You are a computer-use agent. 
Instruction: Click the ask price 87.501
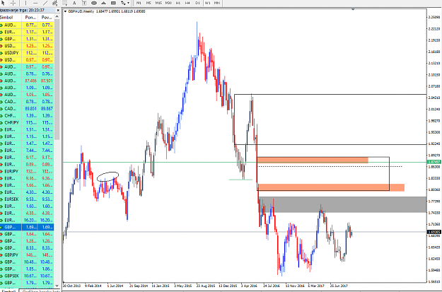(47, 81)
